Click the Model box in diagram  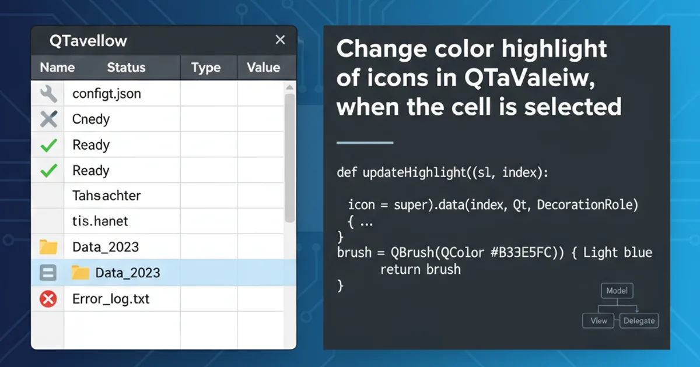[x=617, y=291]
